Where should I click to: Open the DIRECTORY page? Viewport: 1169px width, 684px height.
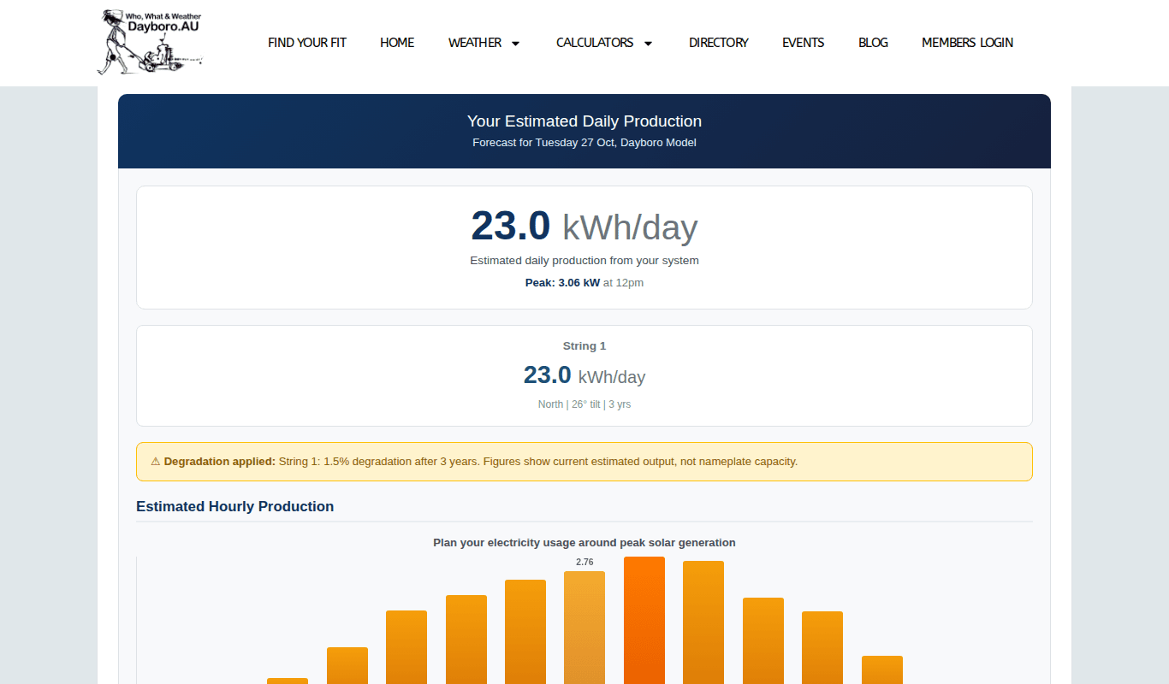(719, 43)
